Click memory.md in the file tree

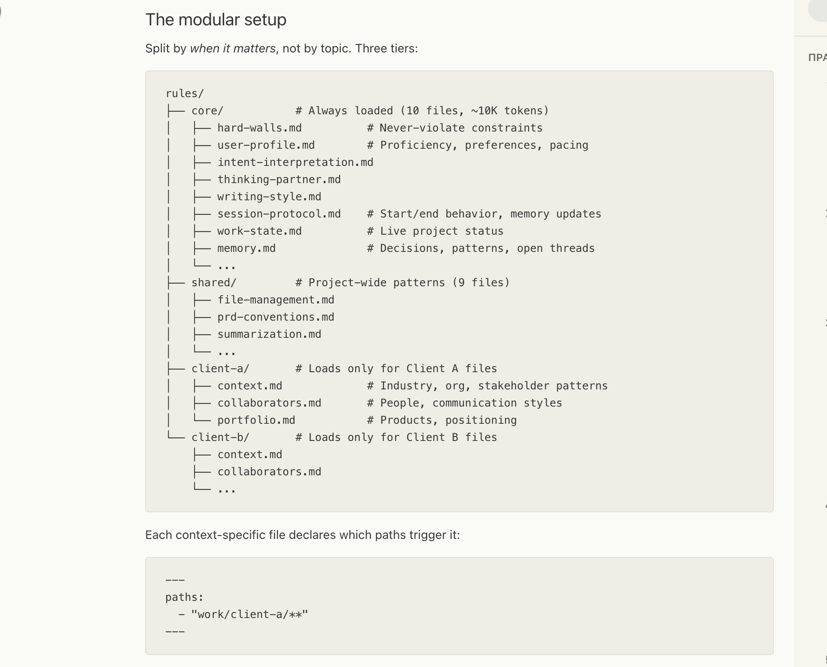(x=246, y=248)
